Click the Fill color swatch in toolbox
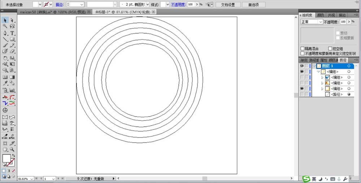Screen dimensions: 361x183 (x=6, y=158)
